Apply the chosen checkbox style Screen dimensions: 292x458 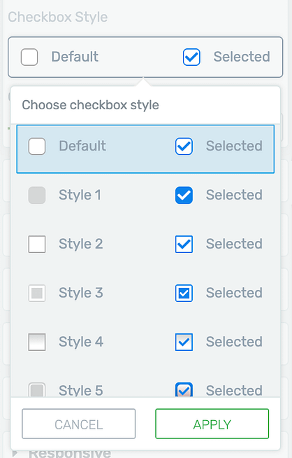coord(212,424)
